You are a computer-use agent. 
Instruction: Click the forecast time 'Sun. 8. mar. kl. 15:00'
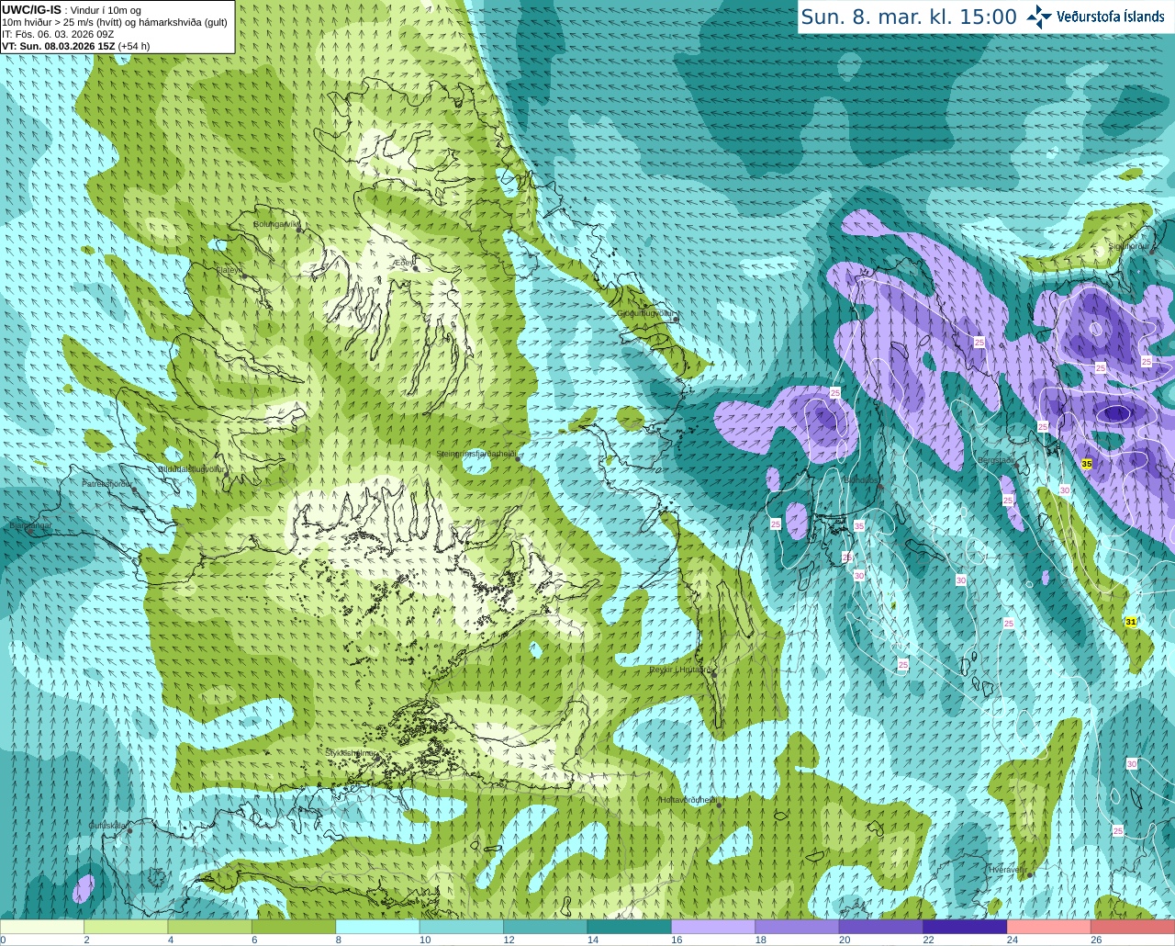[x=909, y=17]
